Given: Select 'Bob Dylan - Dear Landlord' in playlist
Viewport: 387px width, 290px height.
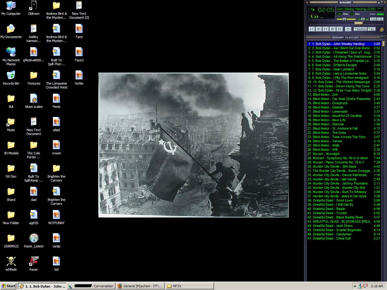Looking at the screenshot, I should click(344, 69).
